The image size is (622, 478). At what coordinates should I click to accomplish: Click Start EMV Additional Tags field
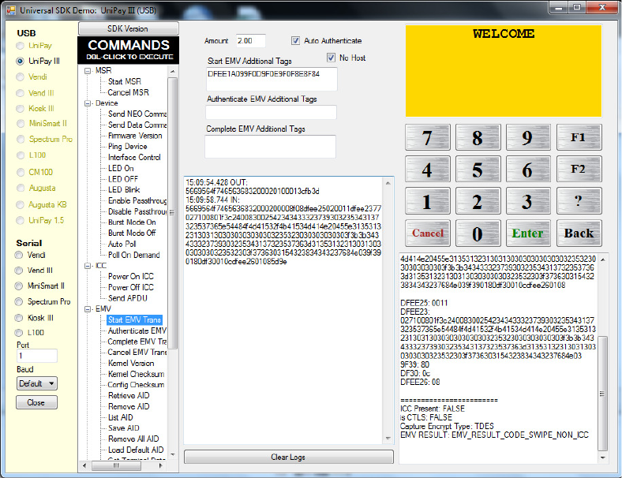point(272,79)
